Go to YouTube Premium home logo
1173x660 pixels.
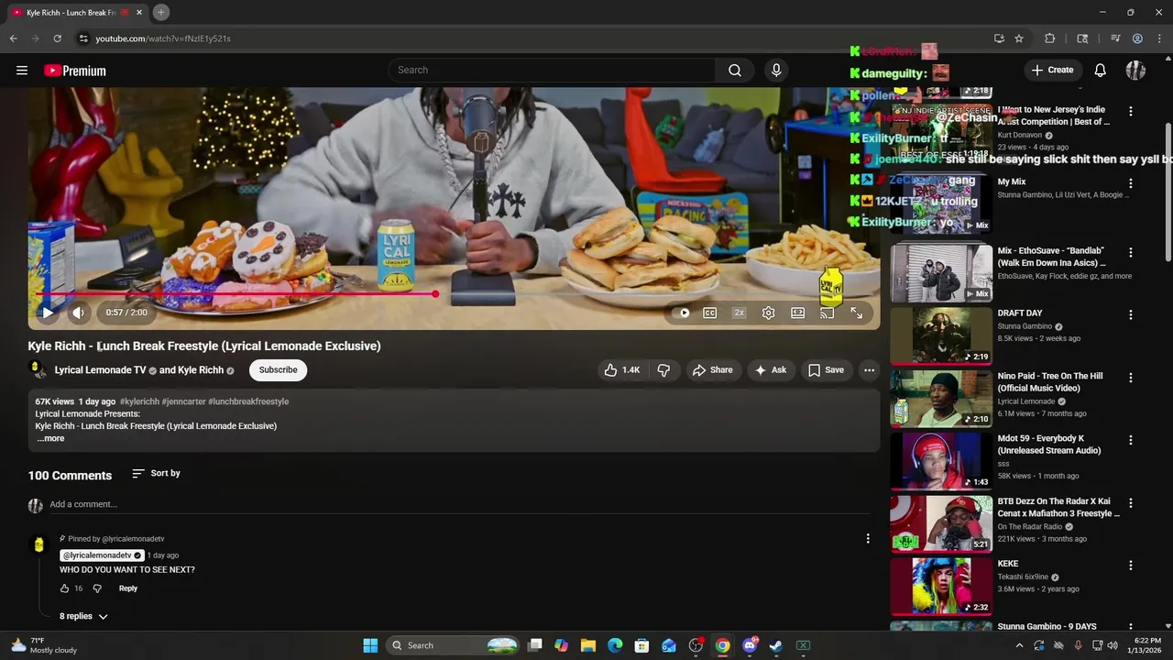74,71
